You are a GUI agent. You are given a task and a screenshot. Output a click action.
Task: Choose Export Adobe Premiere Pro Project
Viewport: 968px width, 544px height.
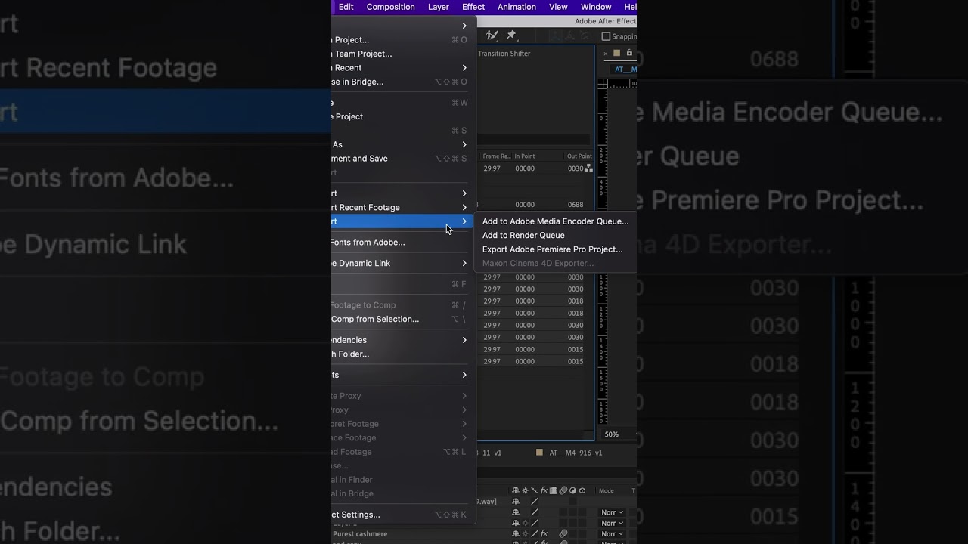point(555,249)
